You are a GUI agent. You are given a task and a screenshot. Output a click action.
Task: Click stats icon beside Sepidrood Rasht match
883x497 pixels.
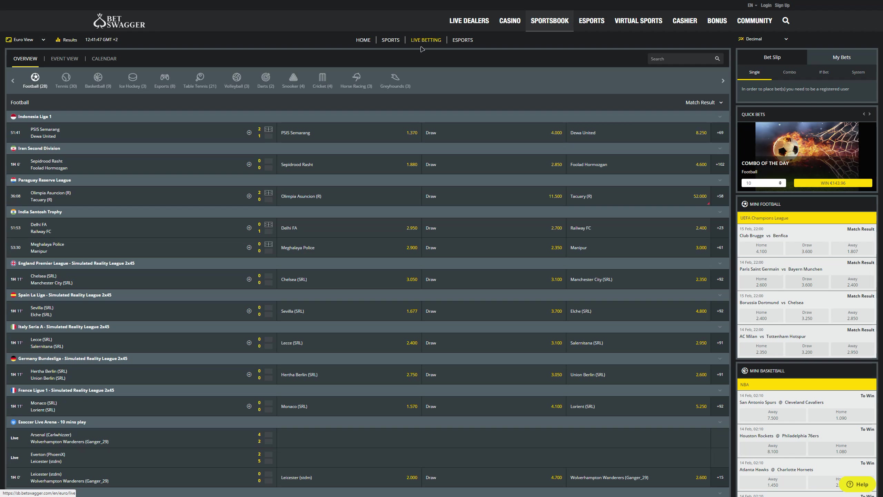[249, 165]
